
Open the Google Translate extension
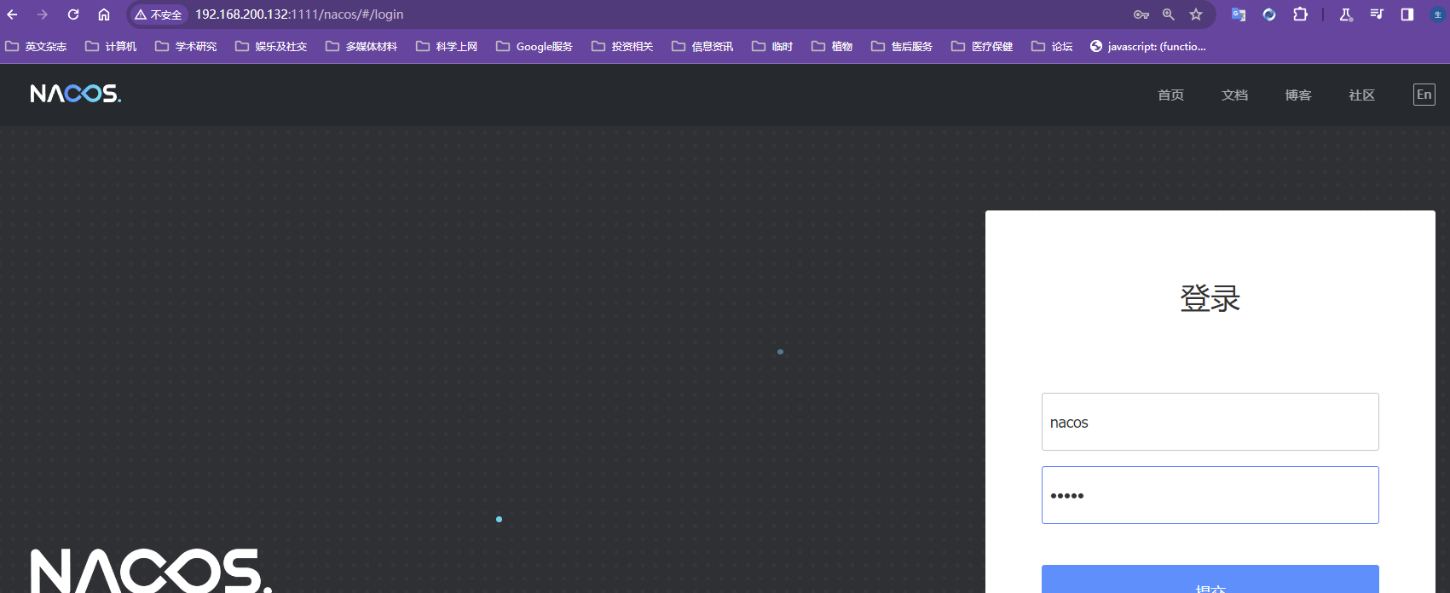[x=1239, y=14]
